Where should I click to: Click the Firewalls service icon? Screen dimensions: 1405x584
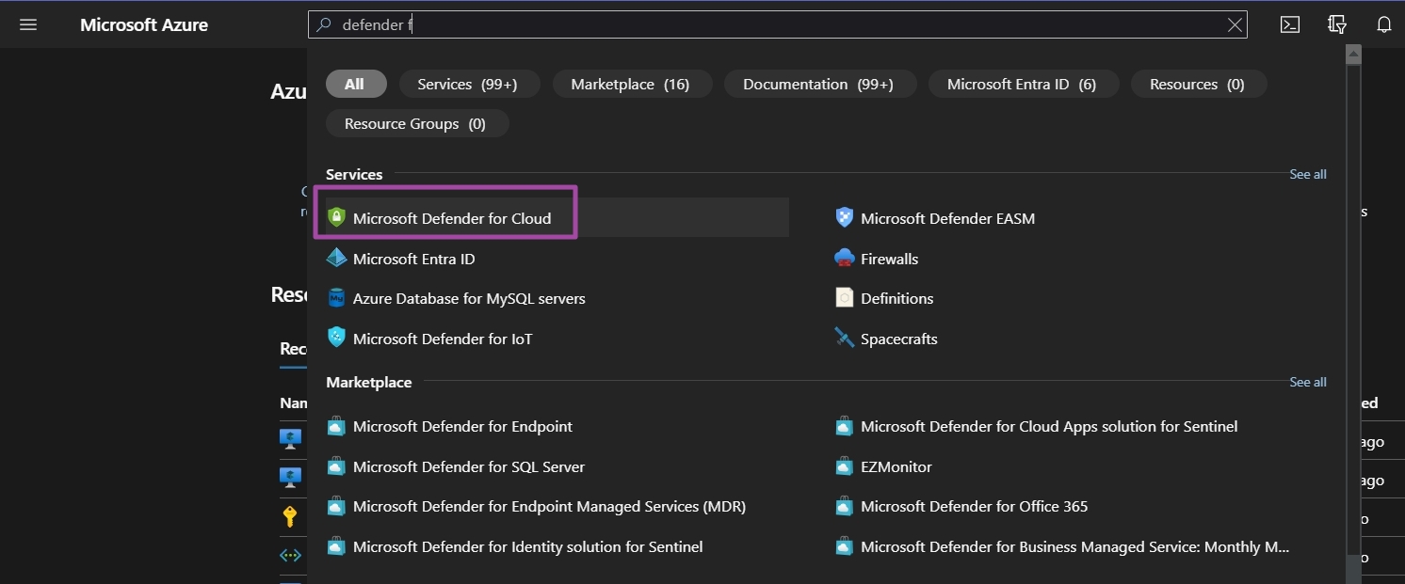pos(845,259)
